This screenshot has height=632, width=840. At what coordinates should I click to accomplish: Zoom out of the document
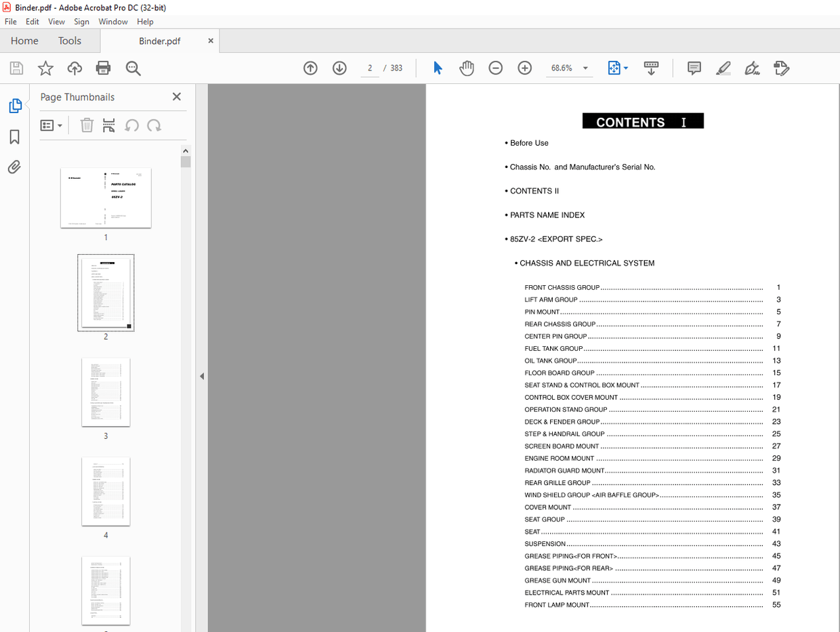coord(497,68)
